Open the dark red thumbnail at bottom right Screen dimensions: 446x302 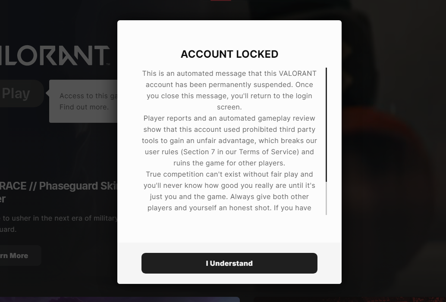point(349,299)
